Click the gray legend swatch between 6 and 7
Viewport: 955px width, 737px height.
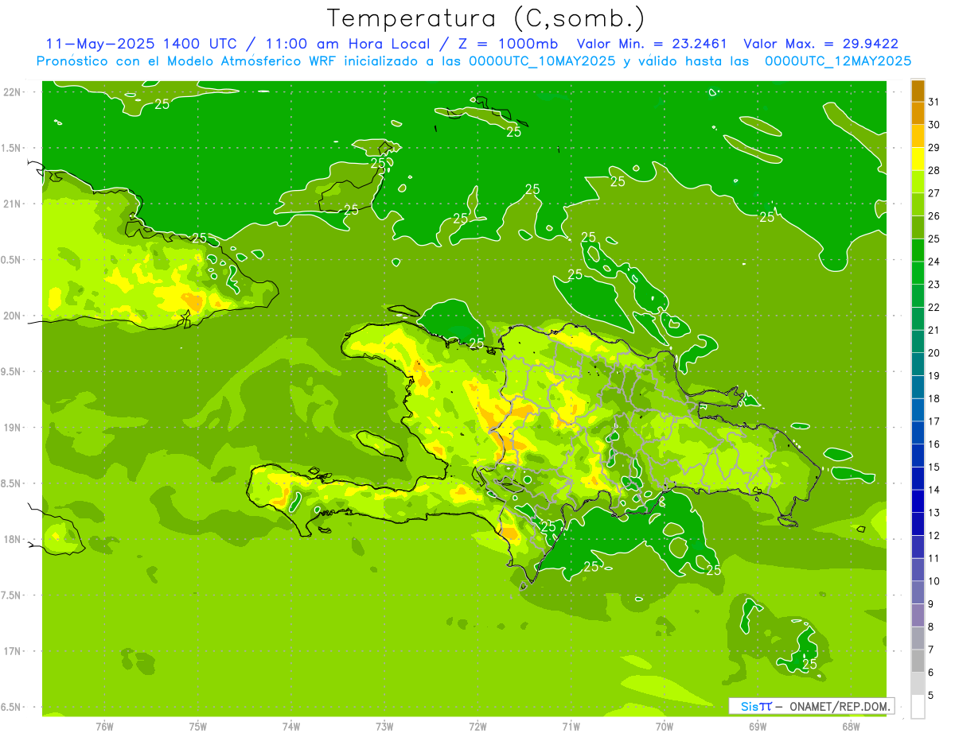tap(918, 661)
